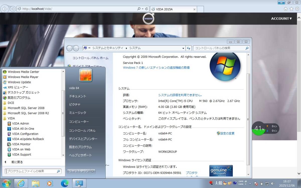Screen dimensions: 301x188
Task: Open ミュージック in Start menu
Action: (78, 113)
